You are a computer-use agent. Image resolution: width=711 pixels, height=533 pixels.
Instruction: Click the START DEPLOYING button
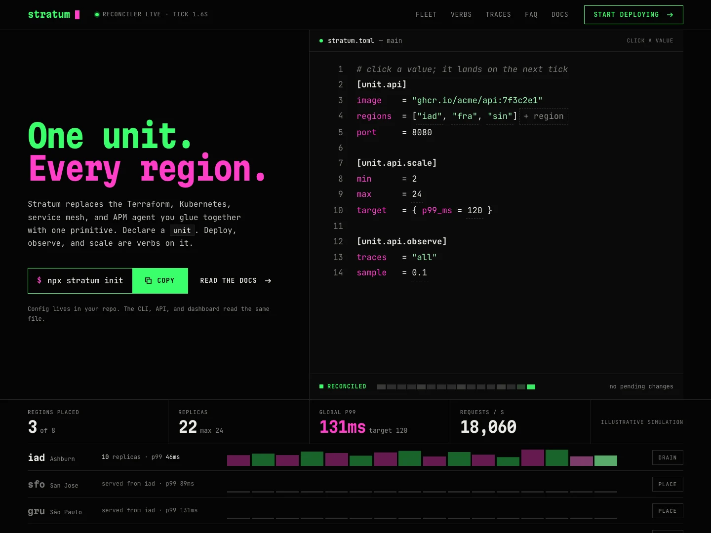[x=633, y=15]
